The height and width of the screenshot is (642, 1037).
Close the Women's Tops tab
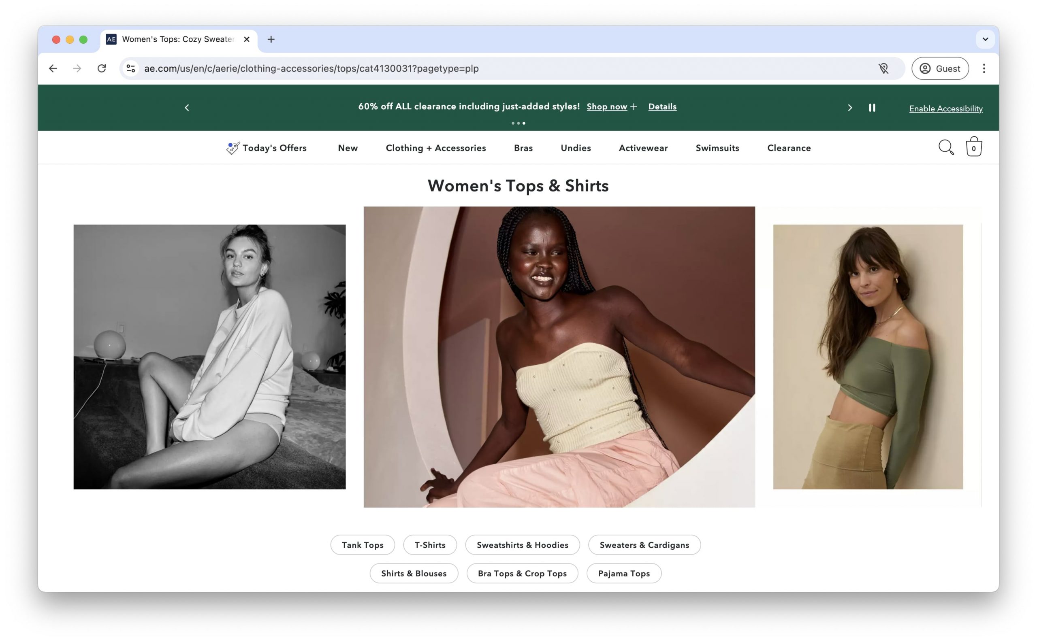click(246, 39)
